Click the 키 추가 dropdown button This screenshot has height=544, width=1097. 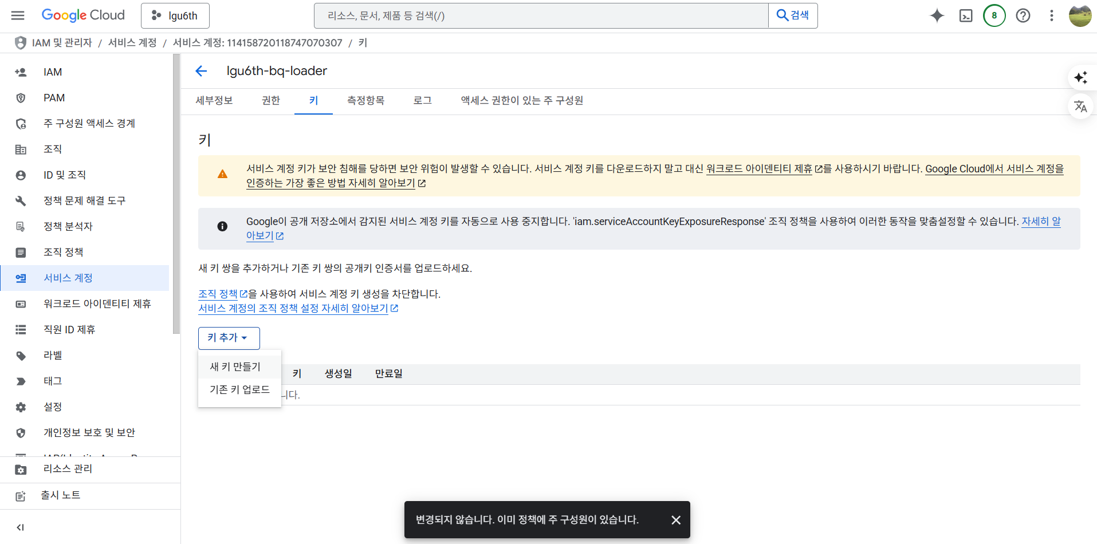[x=229, y=338]
